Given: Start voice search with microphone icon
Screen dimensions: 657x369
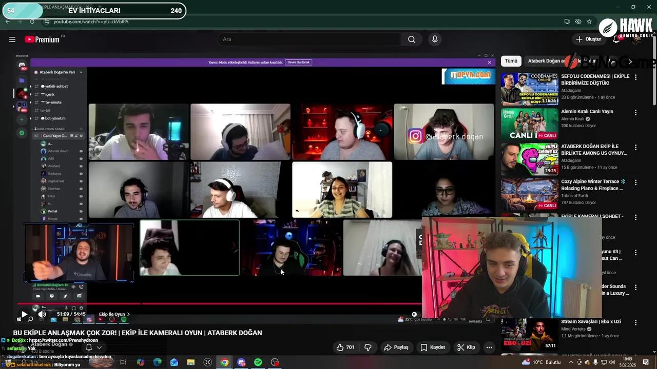Looking at the screenshot, I should [x=435, y=39].
